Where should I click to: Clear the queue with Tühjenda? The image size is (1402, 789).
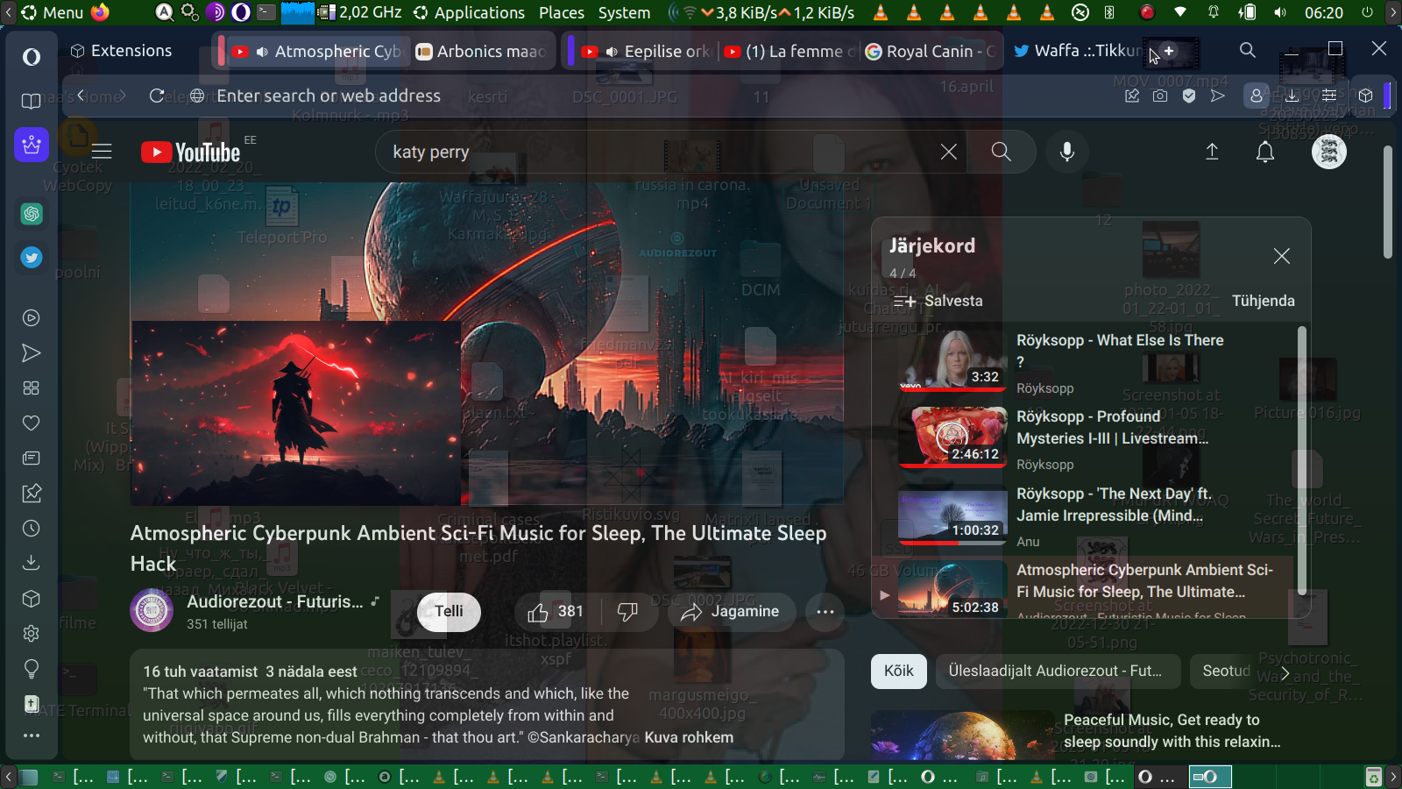1263,301
